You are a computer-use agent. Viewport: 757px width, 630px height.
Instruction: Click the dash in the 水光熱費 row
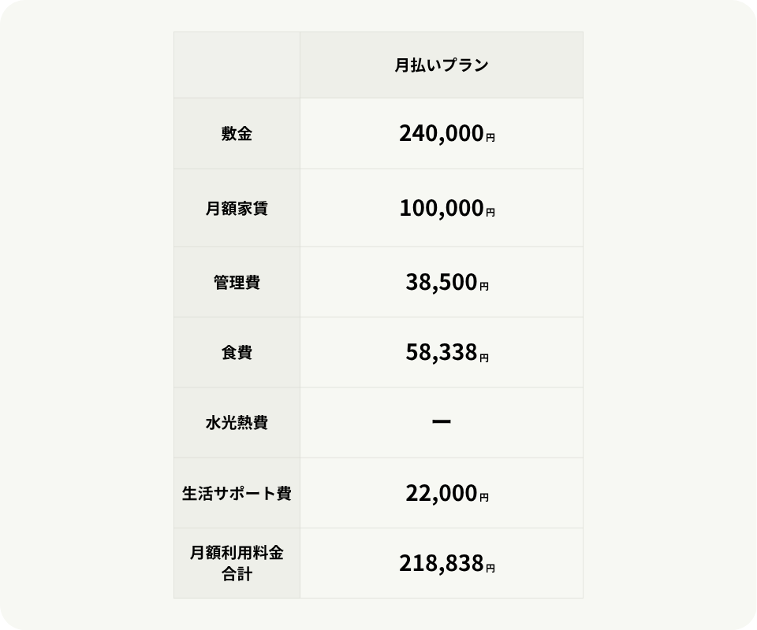(x=442, y=423)
